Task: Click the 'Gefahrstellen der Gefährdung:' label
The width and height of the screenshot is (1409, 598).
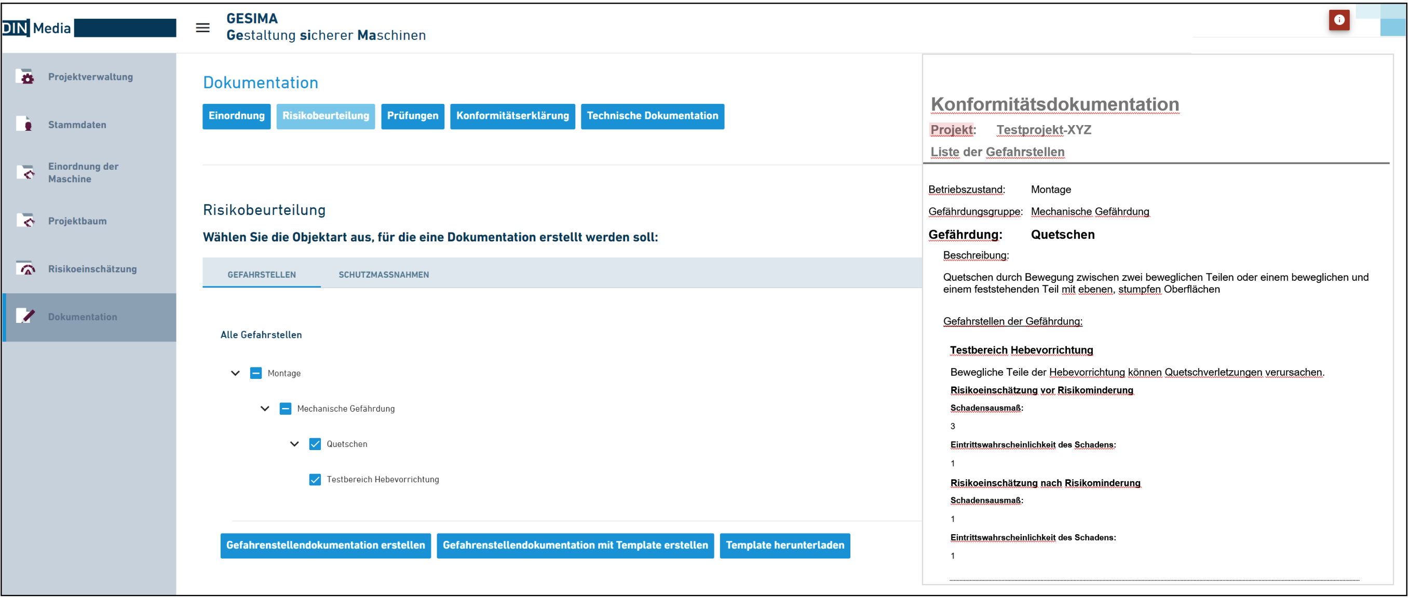Action: (x=1012, y=321)
